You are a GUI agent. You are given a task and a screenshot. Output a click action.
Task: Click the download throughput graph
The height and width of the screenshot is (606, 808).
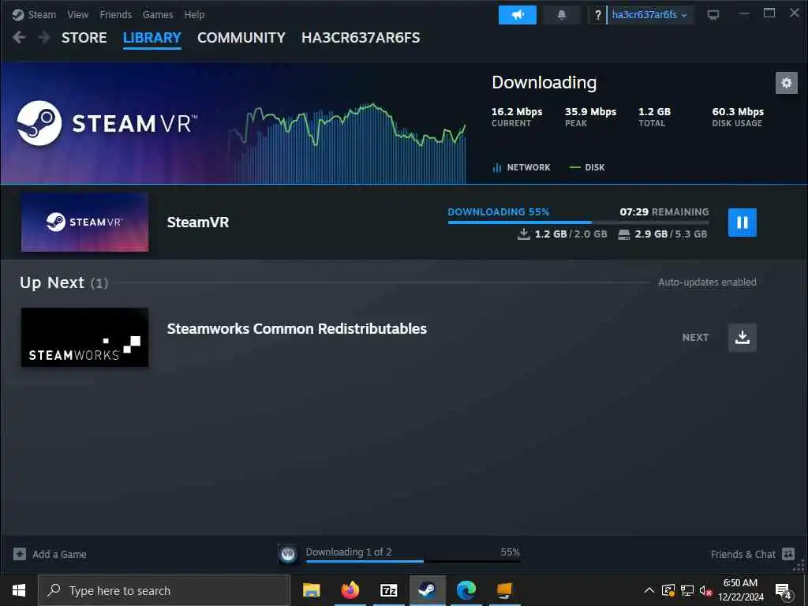348,144
